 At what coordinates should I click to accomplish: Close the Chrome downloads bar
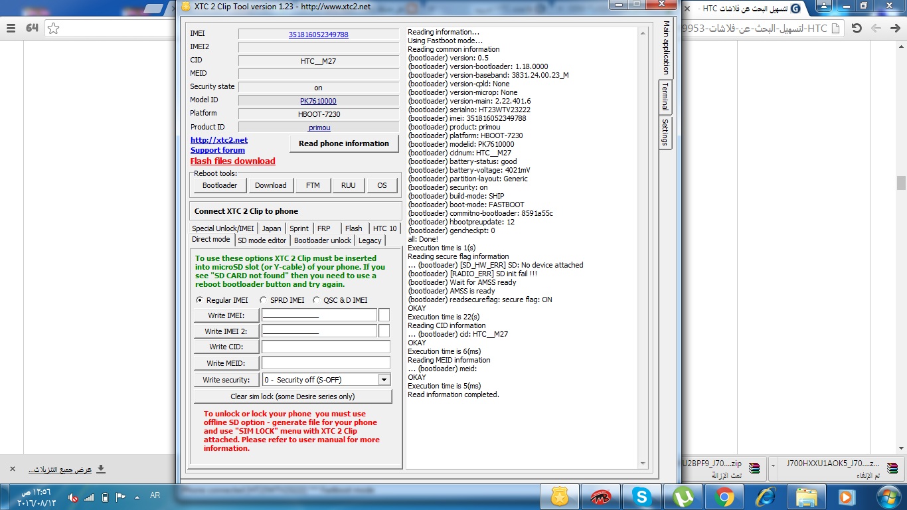pos(12,469)
